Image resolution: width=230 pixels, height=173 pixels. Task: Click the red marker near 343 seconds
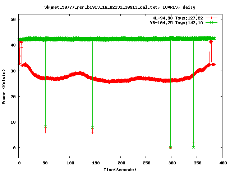[193, 142]
